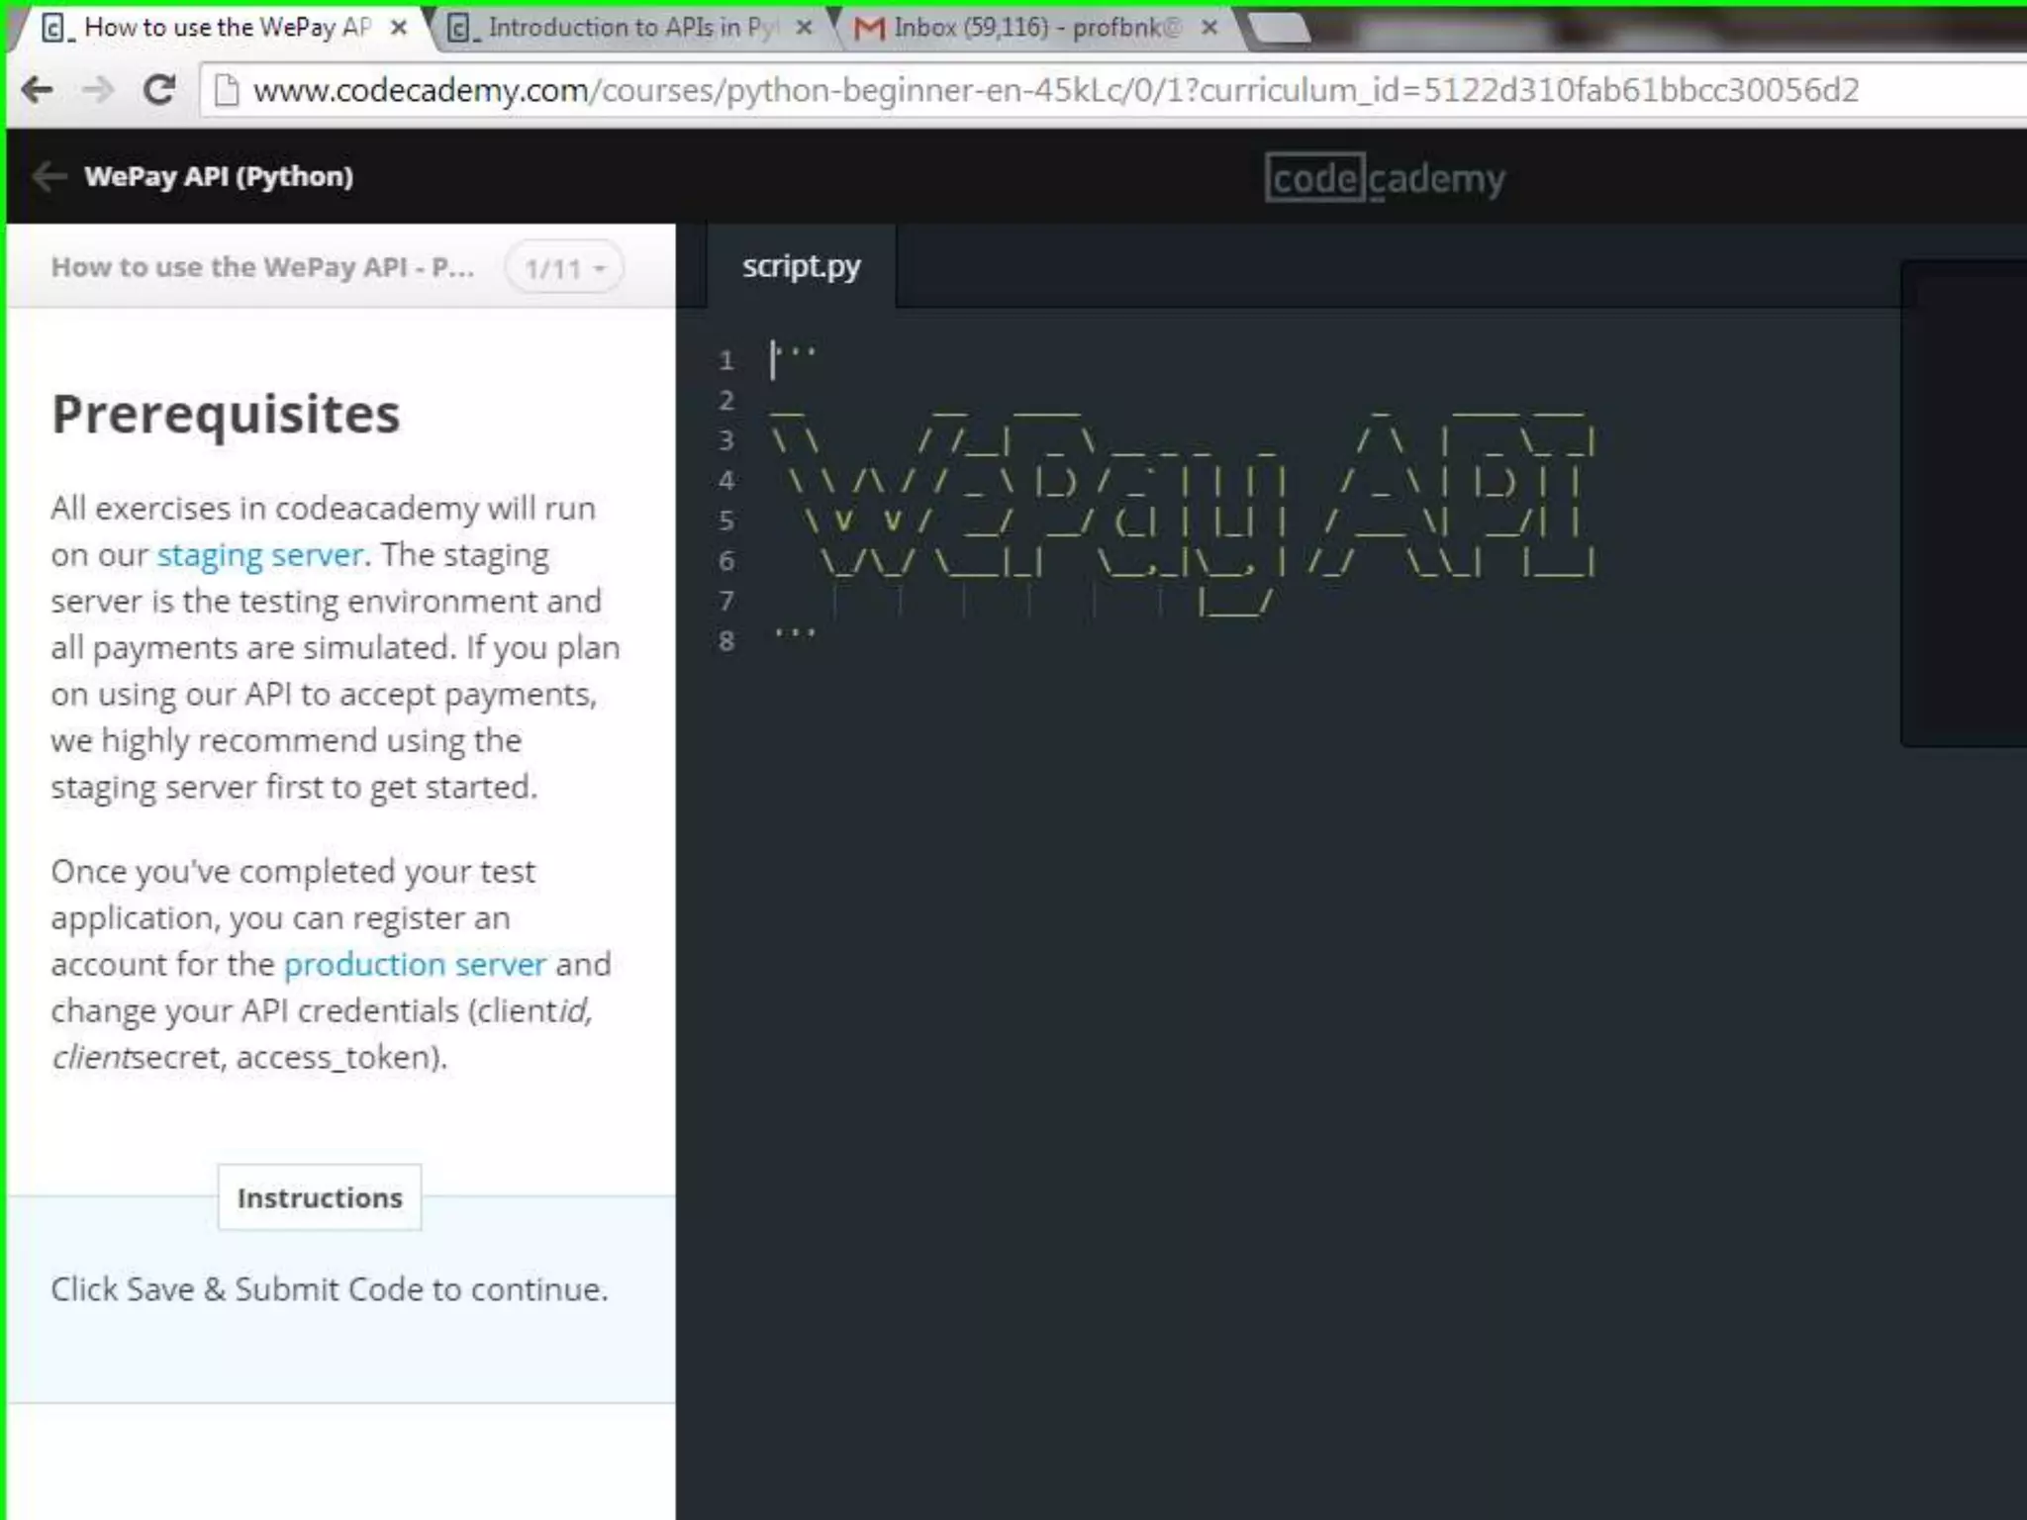Screen dimensions: 2027x1520
Task: Open the 'staging server' link
Action: tap(260, 555)
